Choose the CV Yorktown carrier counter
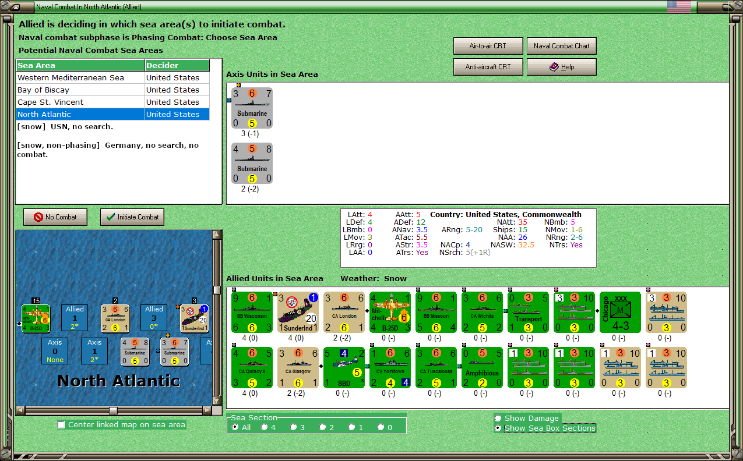Image resolution: width=743 pixels, height=461 pixels. (390, 367)
